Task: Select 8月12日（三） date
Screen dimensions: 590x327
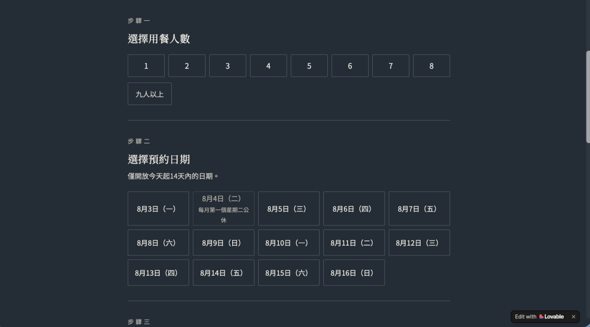Action: click(419, 243)
